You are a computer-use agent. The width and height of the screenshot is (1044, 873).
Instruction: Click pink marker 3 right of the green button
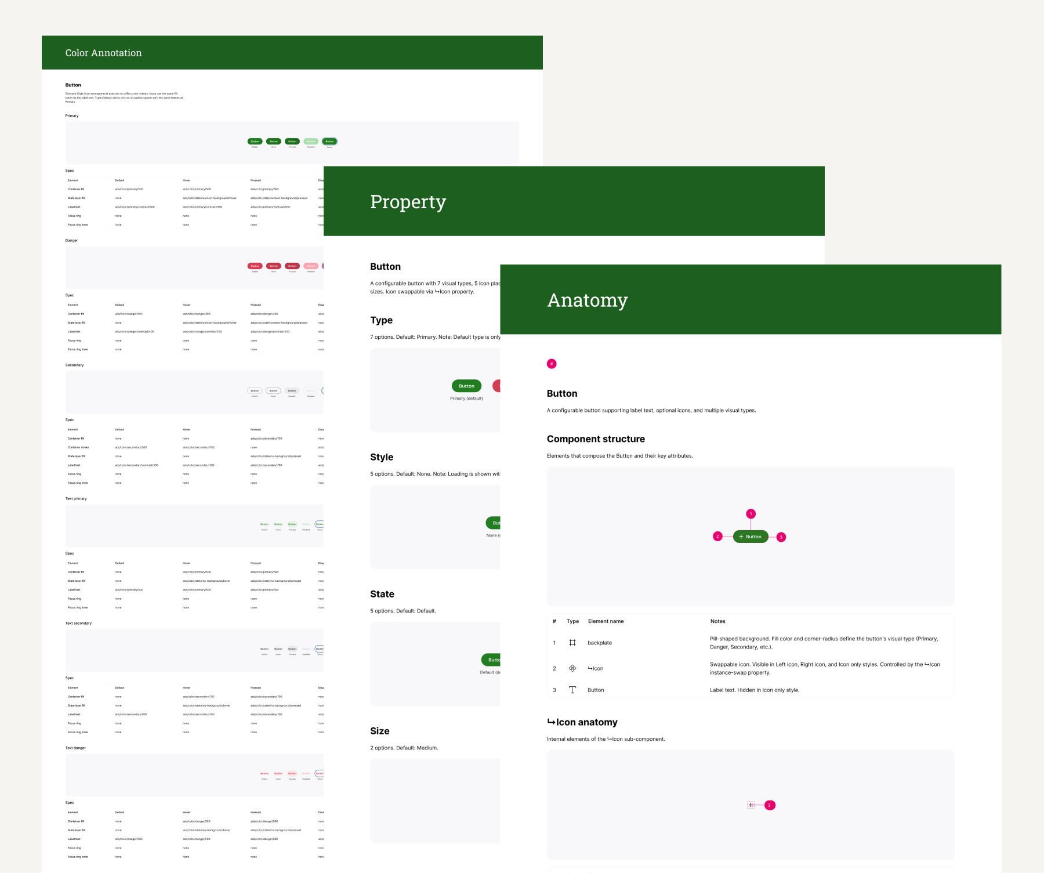781,537
